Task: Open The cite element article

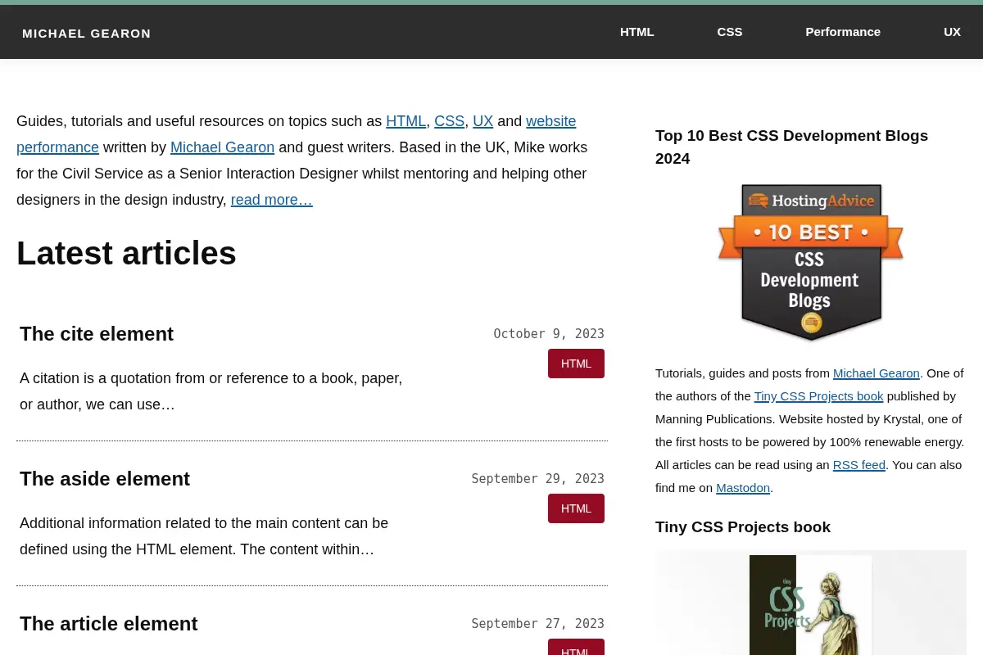Action: 97,334
